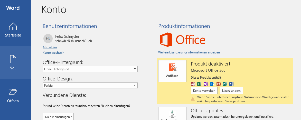The image size is (301, 120).
Task: Click the Verbundene Dienste heading
Action: [64, 95]
